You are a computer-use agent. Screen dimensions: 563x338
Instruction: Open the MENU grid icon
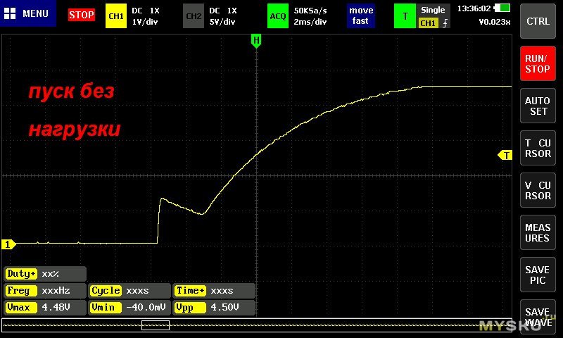point(10,13)
